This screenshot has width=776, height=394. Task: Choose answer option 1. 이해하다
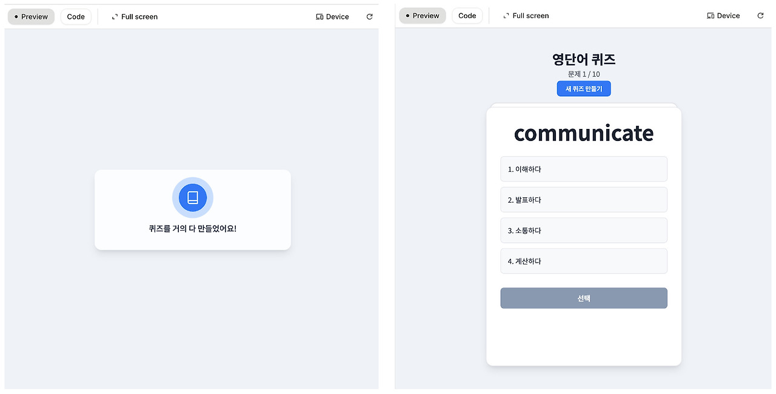pos(583,169)
